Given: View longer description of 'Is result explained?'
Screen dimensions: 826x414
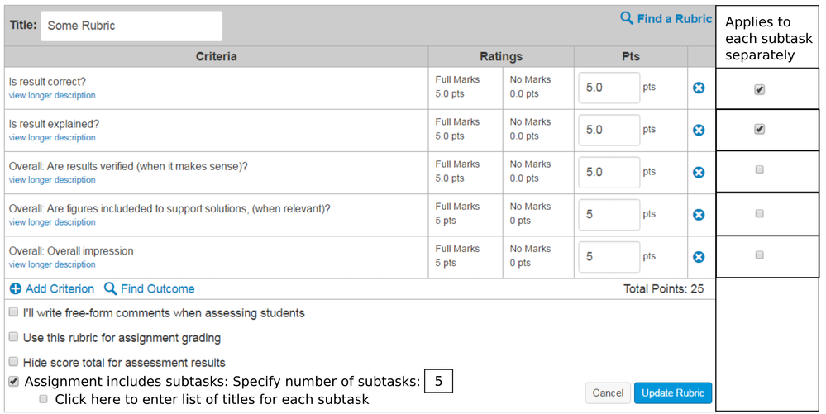Looking at the screenshot, I should (x=52, y=138).
